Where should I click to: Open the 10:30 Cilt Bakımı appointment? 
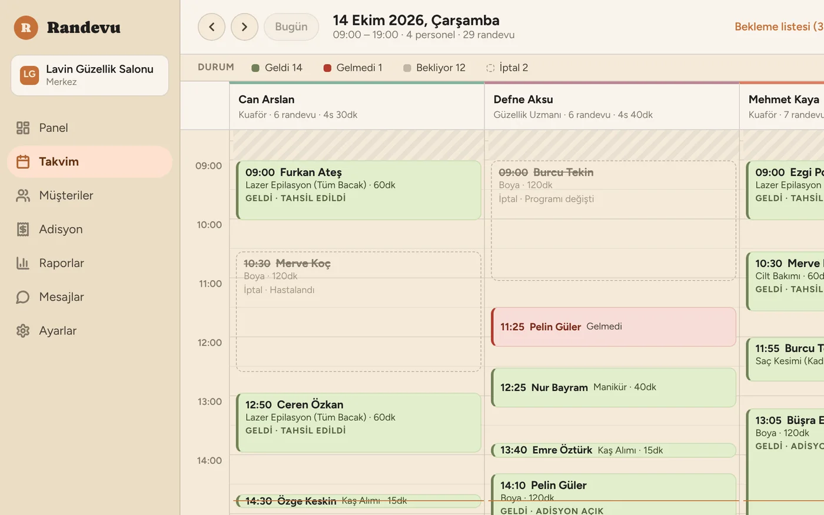click(x=785, y=281)
